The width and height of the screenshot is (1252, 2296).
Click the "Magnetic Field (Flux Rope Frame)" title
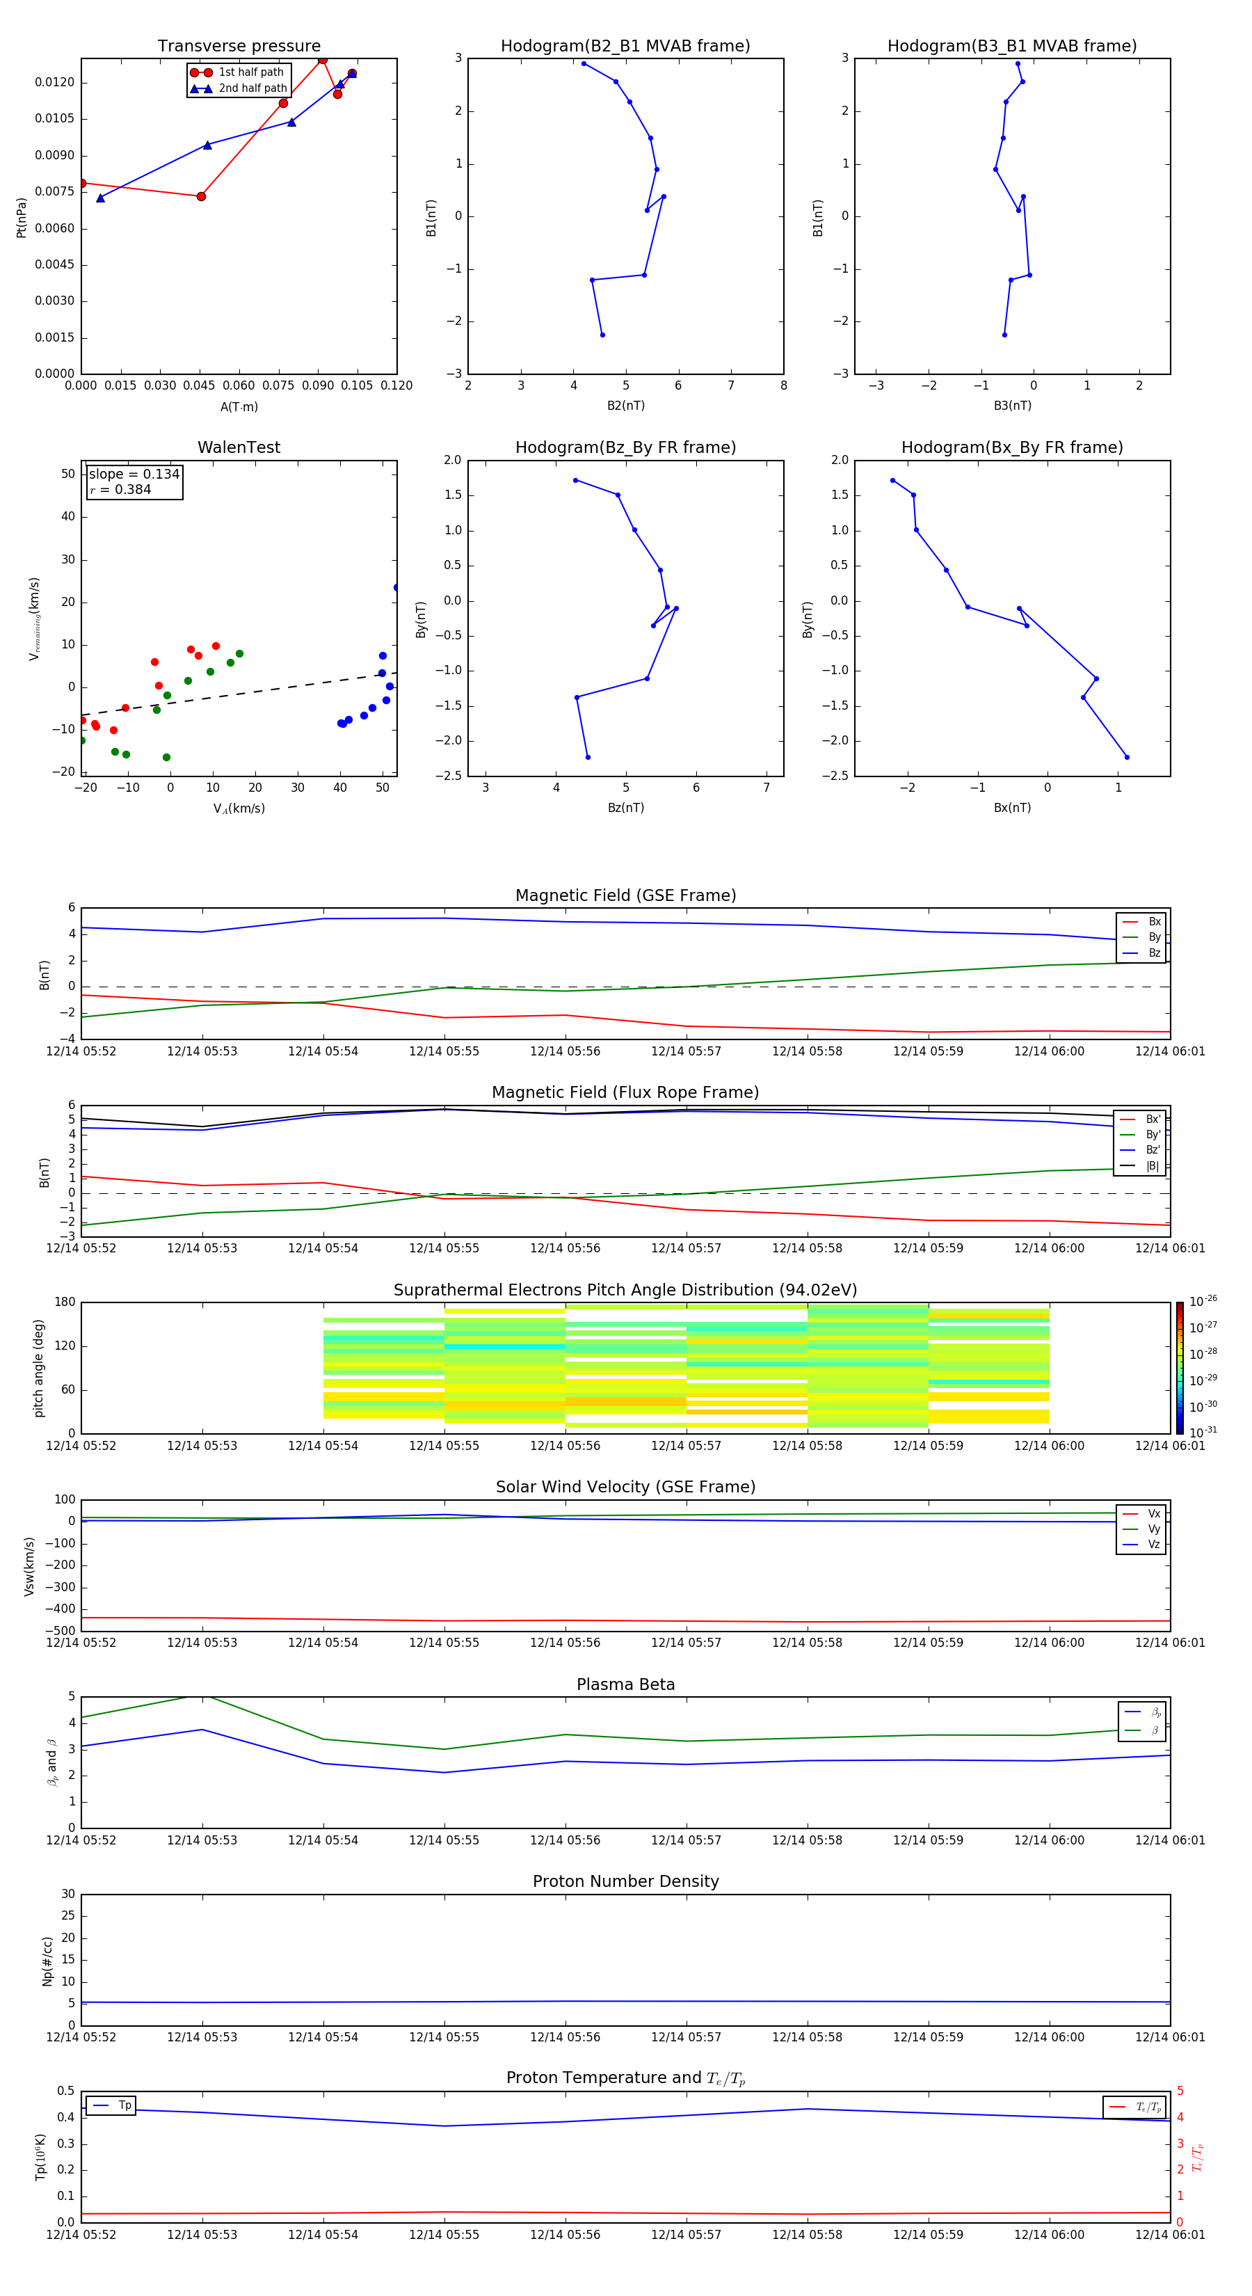(625, 1093)
